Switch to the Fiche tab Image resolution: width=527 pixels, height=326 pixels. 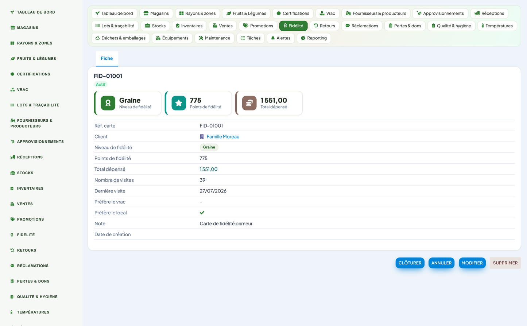point(107,59)
